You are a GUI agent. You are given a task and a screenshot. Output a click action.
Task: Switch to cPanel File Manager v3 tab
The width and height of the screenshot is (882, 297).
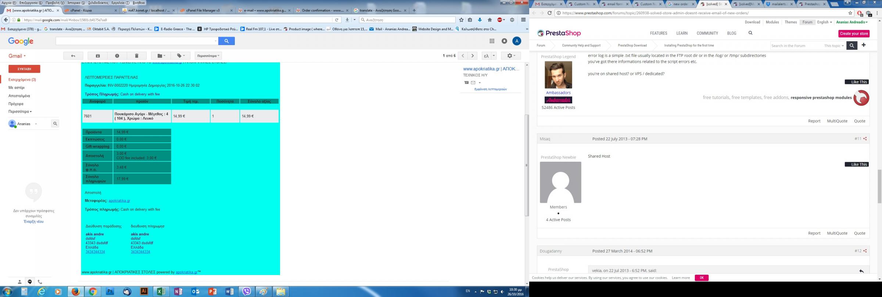[207, 10]
